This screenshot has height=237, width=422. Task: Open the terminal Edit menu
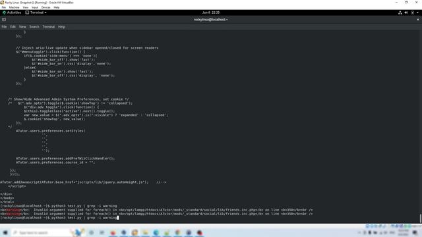[x=13, y=27]
